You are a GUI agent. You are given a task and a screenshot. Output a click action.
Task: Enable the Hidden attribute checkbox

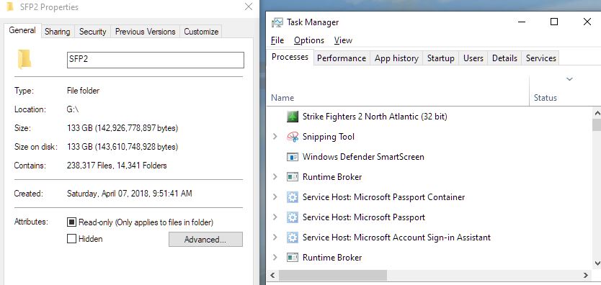click(x=71, y=239)
